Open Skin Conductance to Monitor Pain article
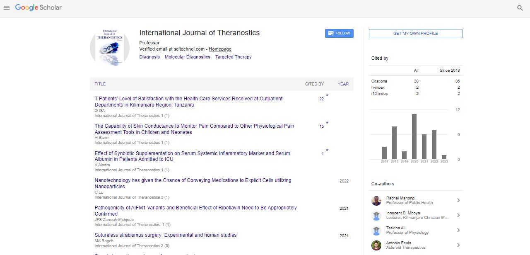This screenshot has width=530, height=255. 194,129
